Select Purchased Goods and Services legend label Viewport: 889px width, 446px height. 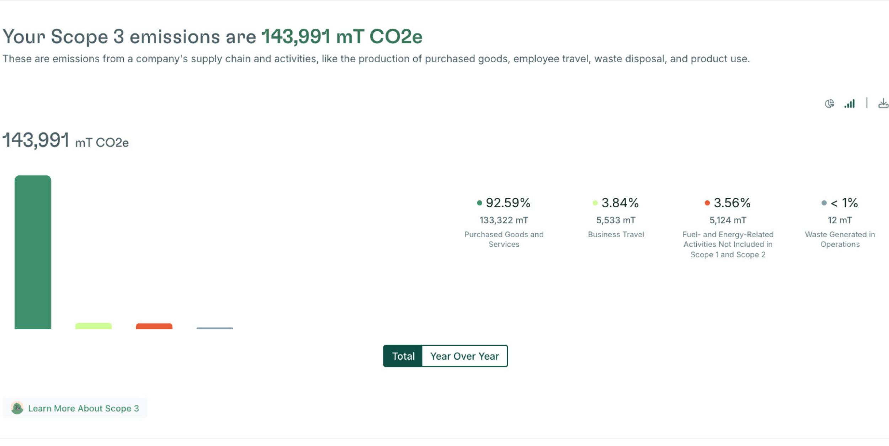[x=504, y=239]
